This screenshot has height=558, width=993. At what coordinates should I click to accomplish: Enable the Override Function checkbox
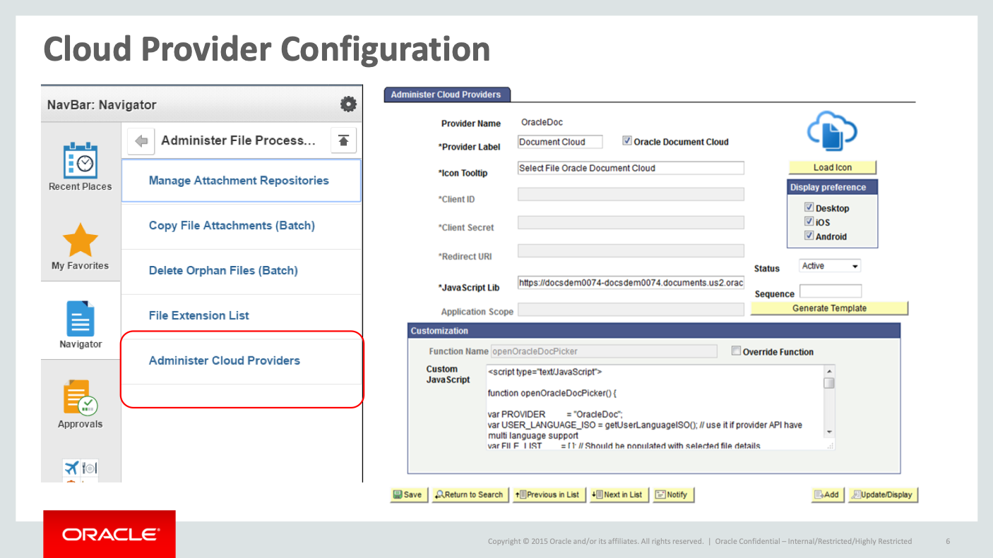736,351
